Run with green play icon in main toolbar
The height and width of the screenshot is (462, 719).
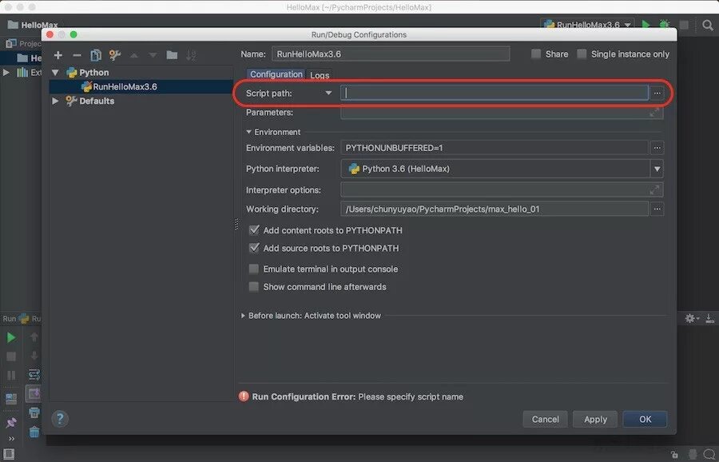pyautogui.click(x=646, y=24)
